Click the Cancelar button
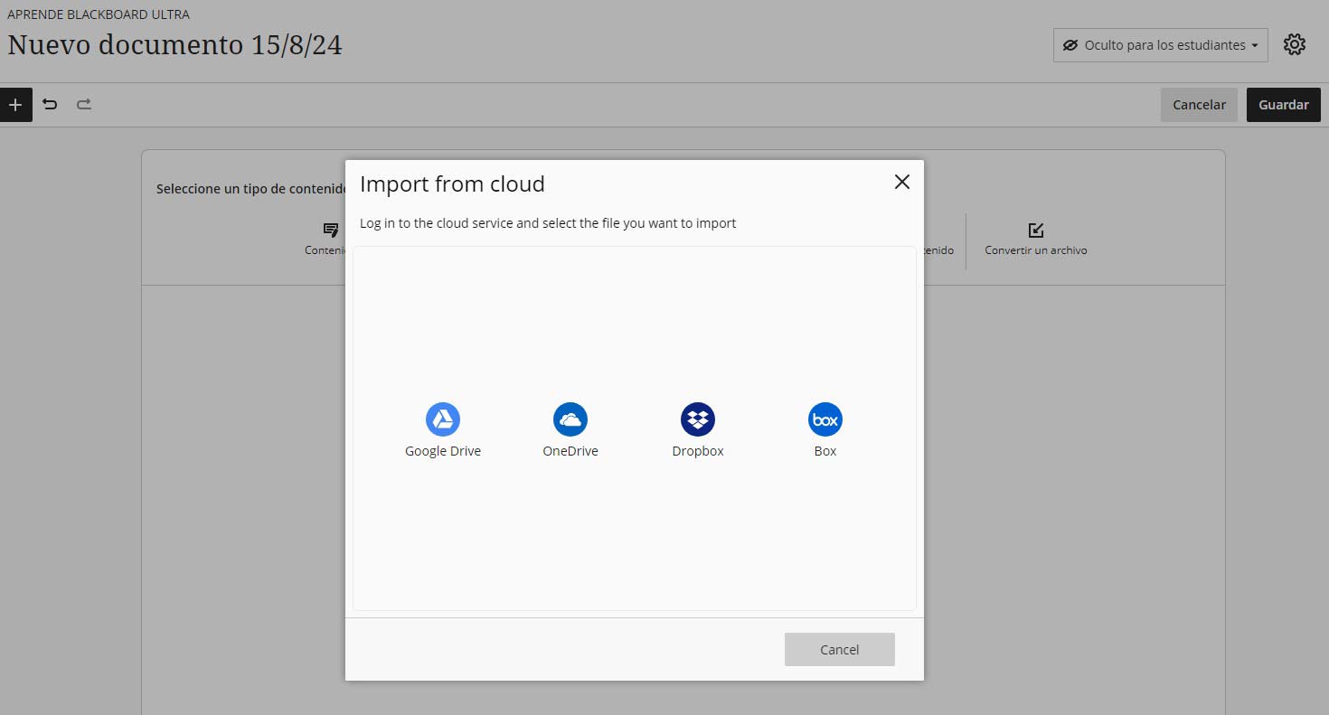Screen dimensions: 1329x715 pos(1199,105)
